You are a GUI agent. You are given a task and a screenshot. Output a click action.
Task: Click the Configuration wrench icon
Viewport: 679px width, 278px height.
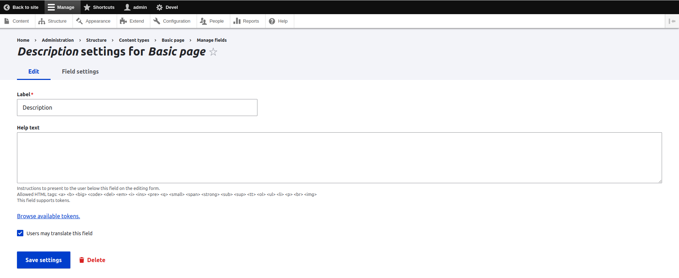(x=157, y=21)
